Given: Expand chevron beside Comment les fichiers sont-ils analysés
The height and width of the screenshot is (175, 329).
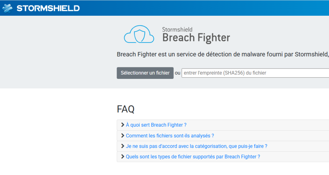Looking at the screenshot, I should 122,136.
